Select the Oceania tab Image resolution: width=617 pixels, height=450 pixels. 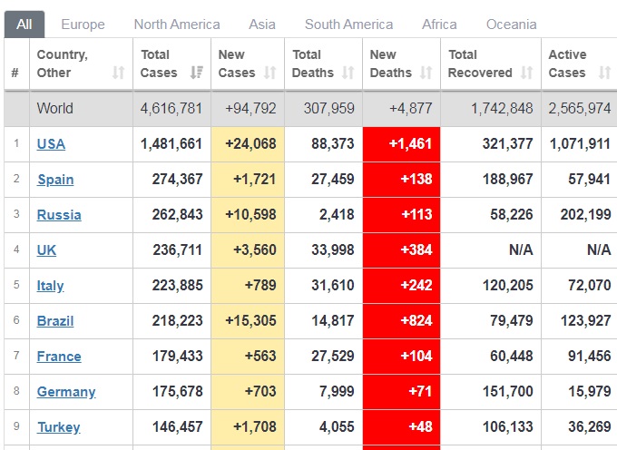coord(511,24)
